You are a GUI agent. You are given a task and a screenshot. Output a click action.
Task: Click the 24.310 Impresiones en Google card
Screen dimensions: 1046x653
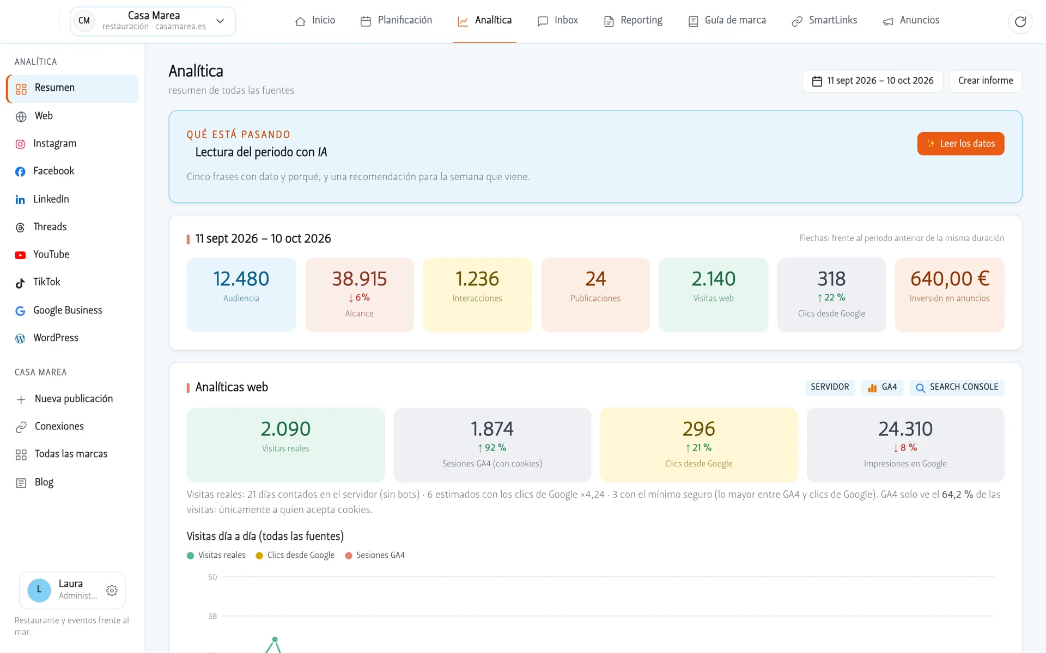[x=905, y=445]
